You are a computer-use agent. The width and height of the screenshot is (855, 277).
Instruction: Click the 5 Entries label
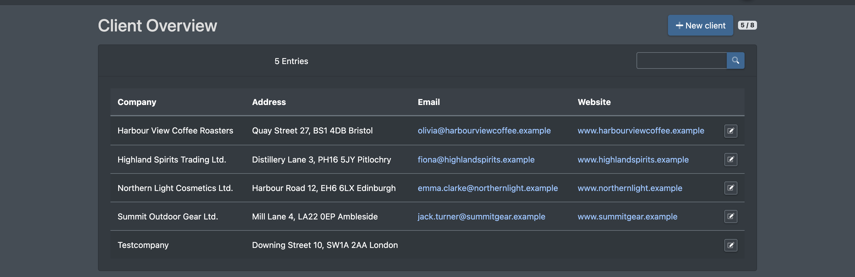[x=291, y=61]
